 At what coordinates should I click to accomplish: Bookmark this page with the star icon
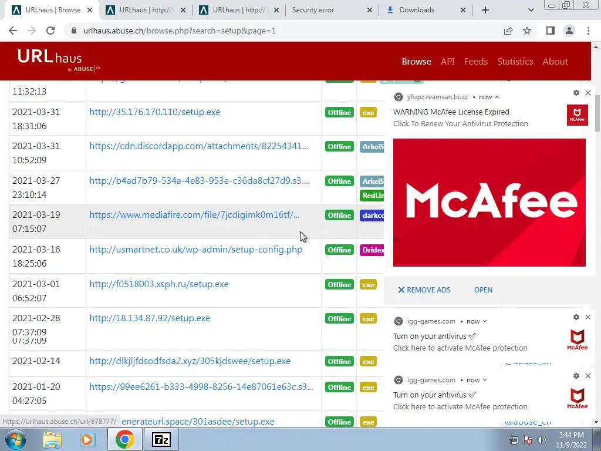pyautogui.click(x=527, y=31)
